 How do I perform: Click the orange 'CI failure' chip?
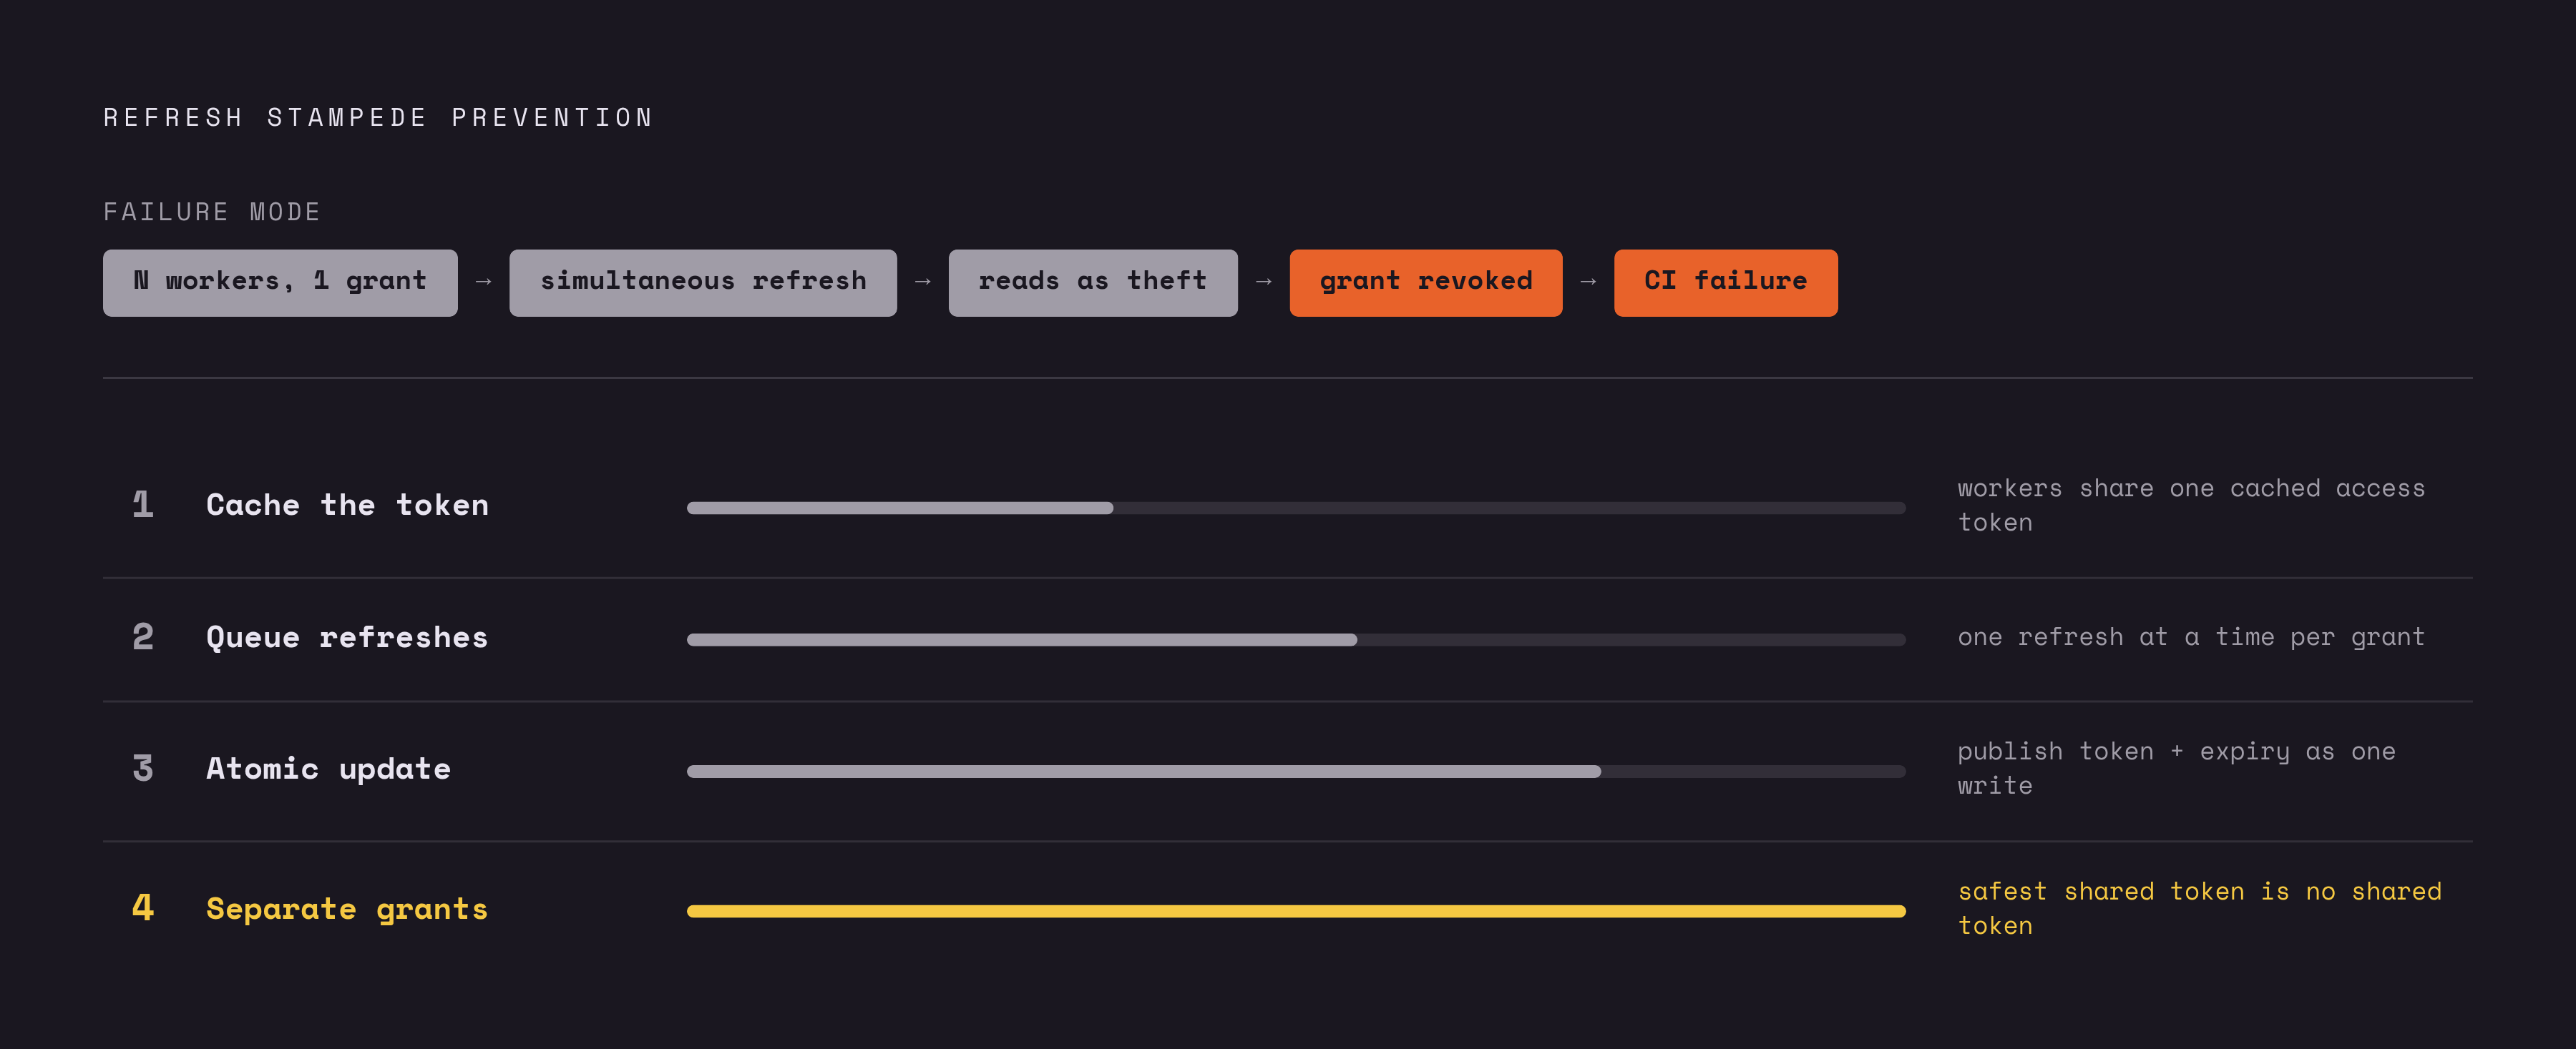pyautogui.click(x=1726, y=282)
